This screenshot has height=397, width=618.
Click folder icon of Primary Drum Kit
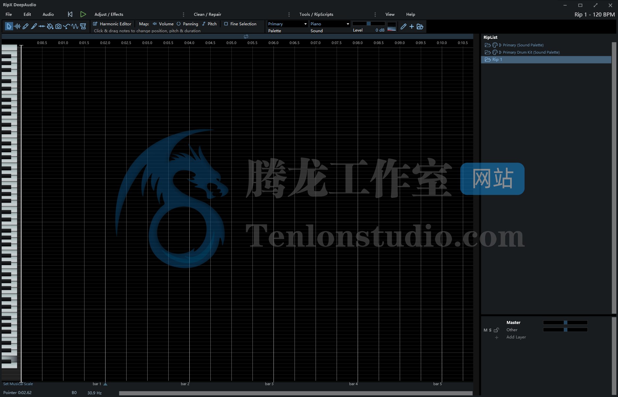pyautogui.click(x=487, y=52)
